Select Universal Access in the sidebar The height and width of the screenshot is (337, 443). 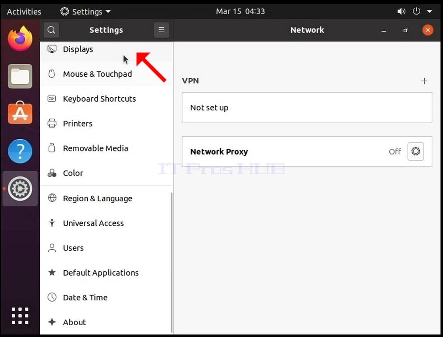(106, 223)
